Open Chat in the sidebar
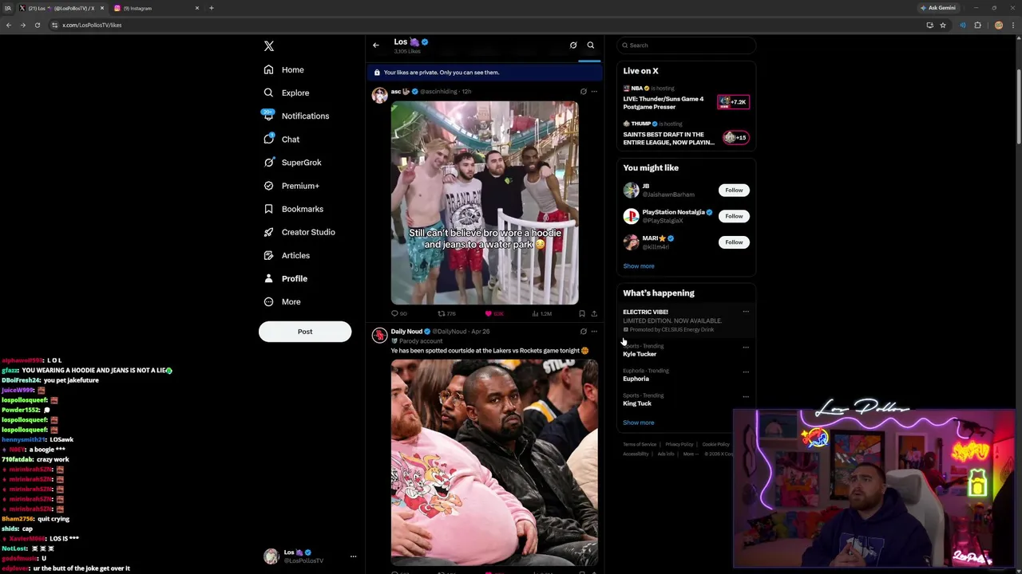Image resolution: width=1022 pixels, height=574 pixels. (281, 140)
